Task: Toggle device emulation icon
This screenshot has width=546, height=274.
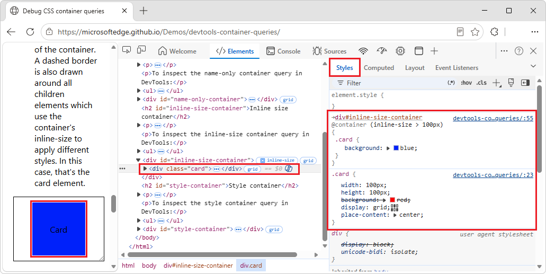Action: tap(141, 50)
